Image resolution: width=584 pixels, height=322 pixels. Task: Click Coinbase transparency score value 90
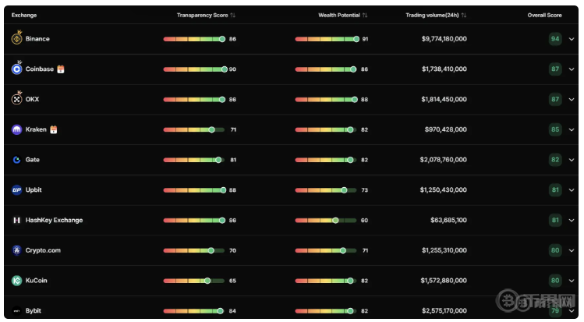tap(232, 69)
